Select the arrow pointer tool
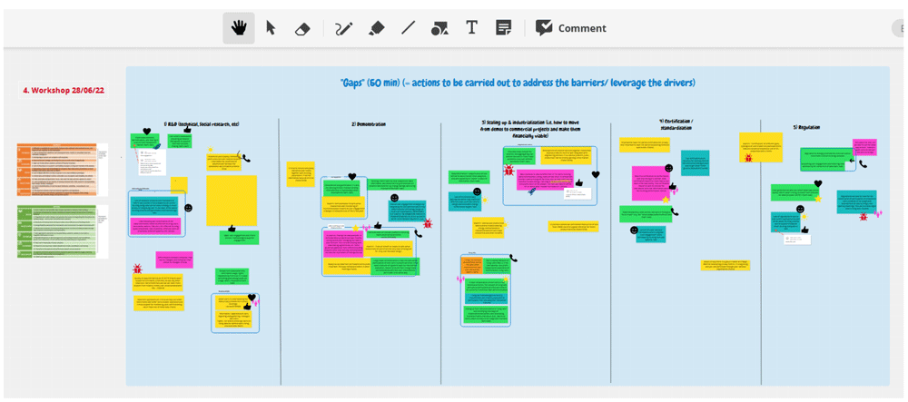The height and width of the screenshot is (402, 908). [270, 28]
